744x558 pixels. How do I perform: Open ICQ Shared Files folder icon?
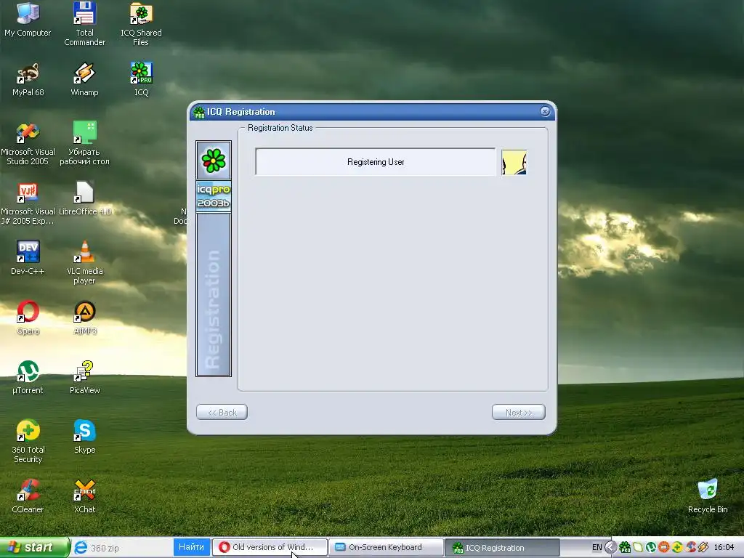[x=141, y=24]
